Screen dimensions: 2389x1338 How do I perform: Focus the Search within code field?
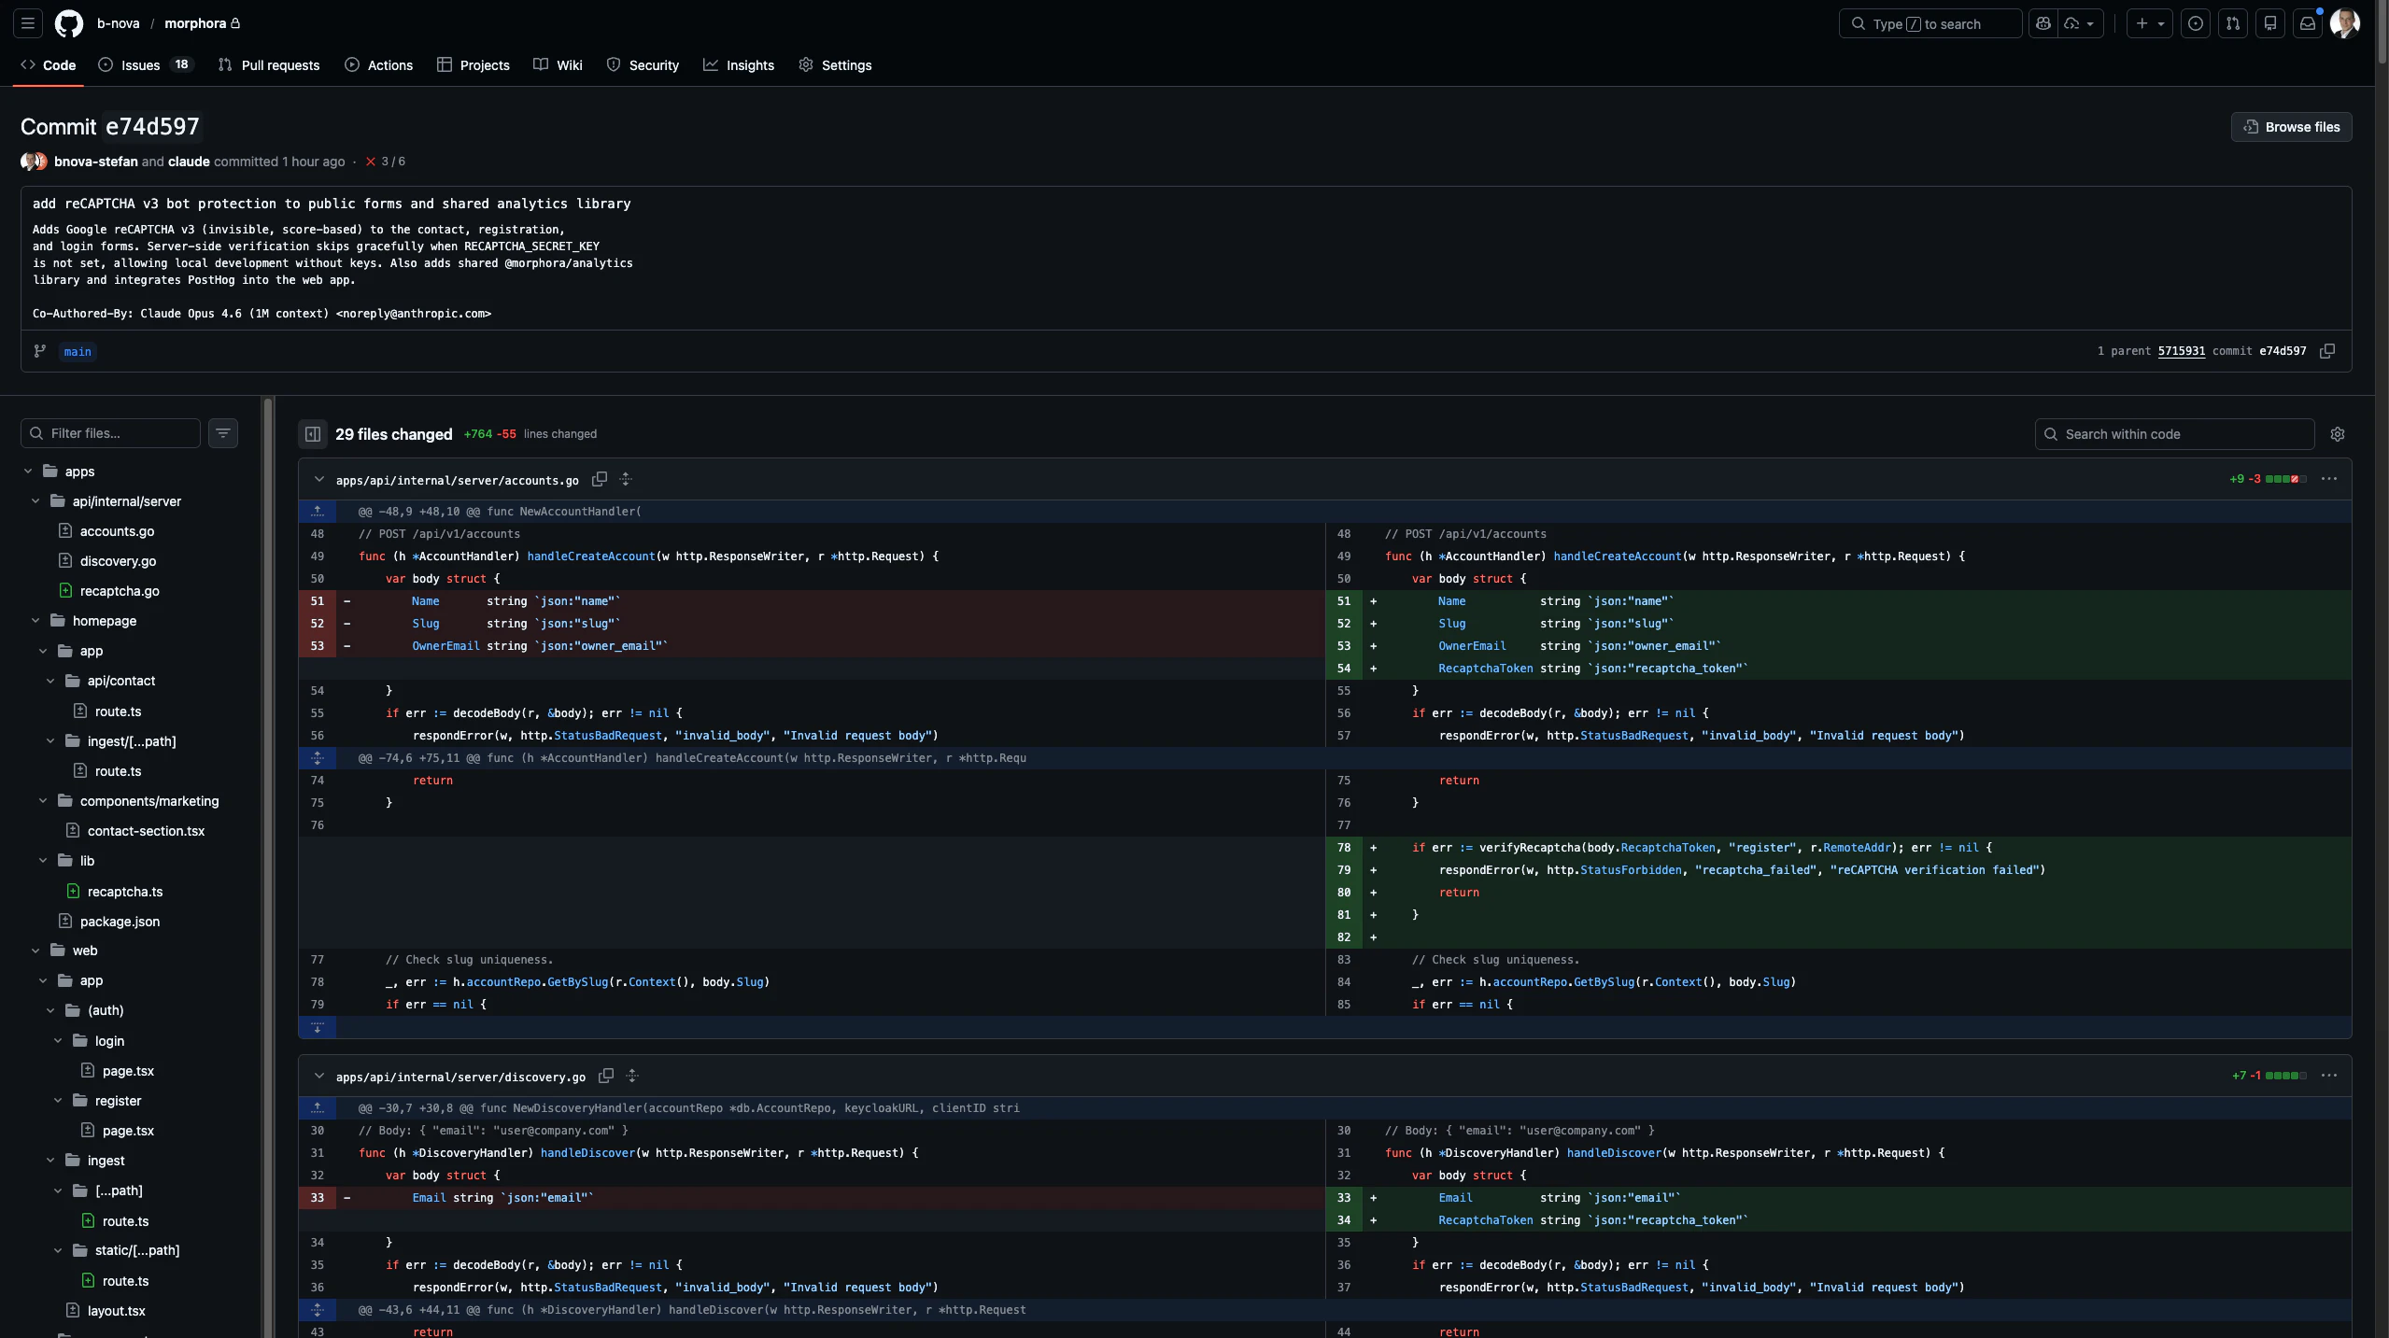pyautogui.click(x=2173, y=434)
